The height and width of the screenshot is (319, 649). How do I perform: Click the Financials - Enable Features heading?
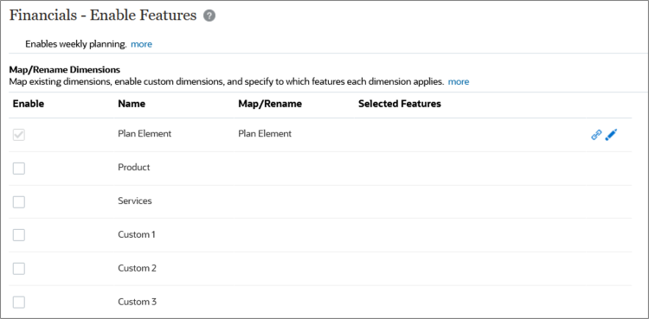(x=103, y=16)
